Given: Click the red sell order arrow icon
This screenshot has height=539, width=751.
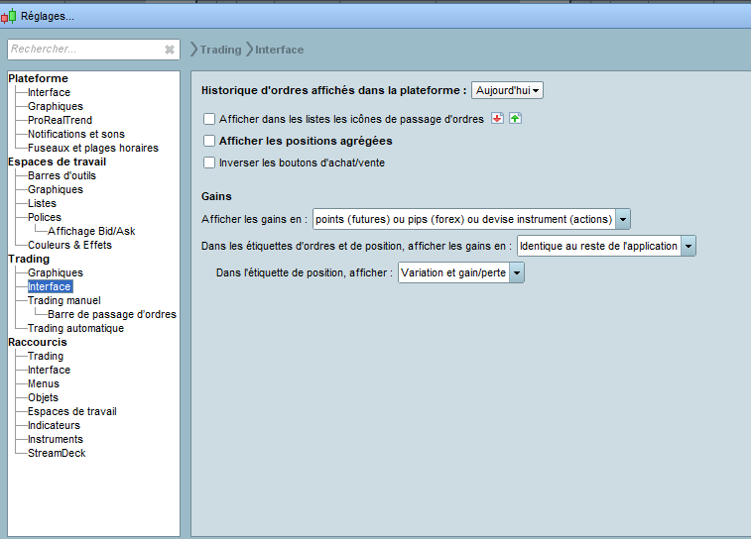Looking at the screenshot, I should pyautogui.click(x=497, y=118).
